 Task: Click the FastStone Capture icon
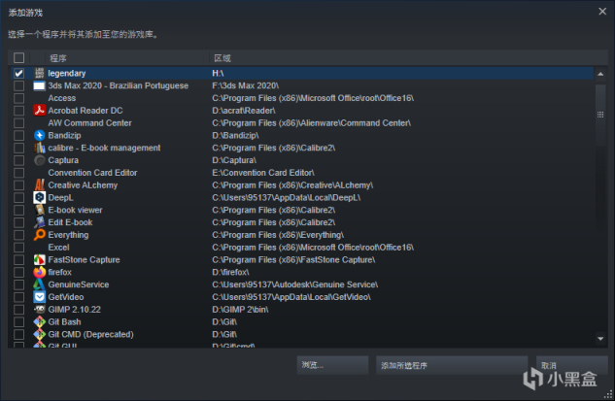pyautogui.click(x=39, y=259)
